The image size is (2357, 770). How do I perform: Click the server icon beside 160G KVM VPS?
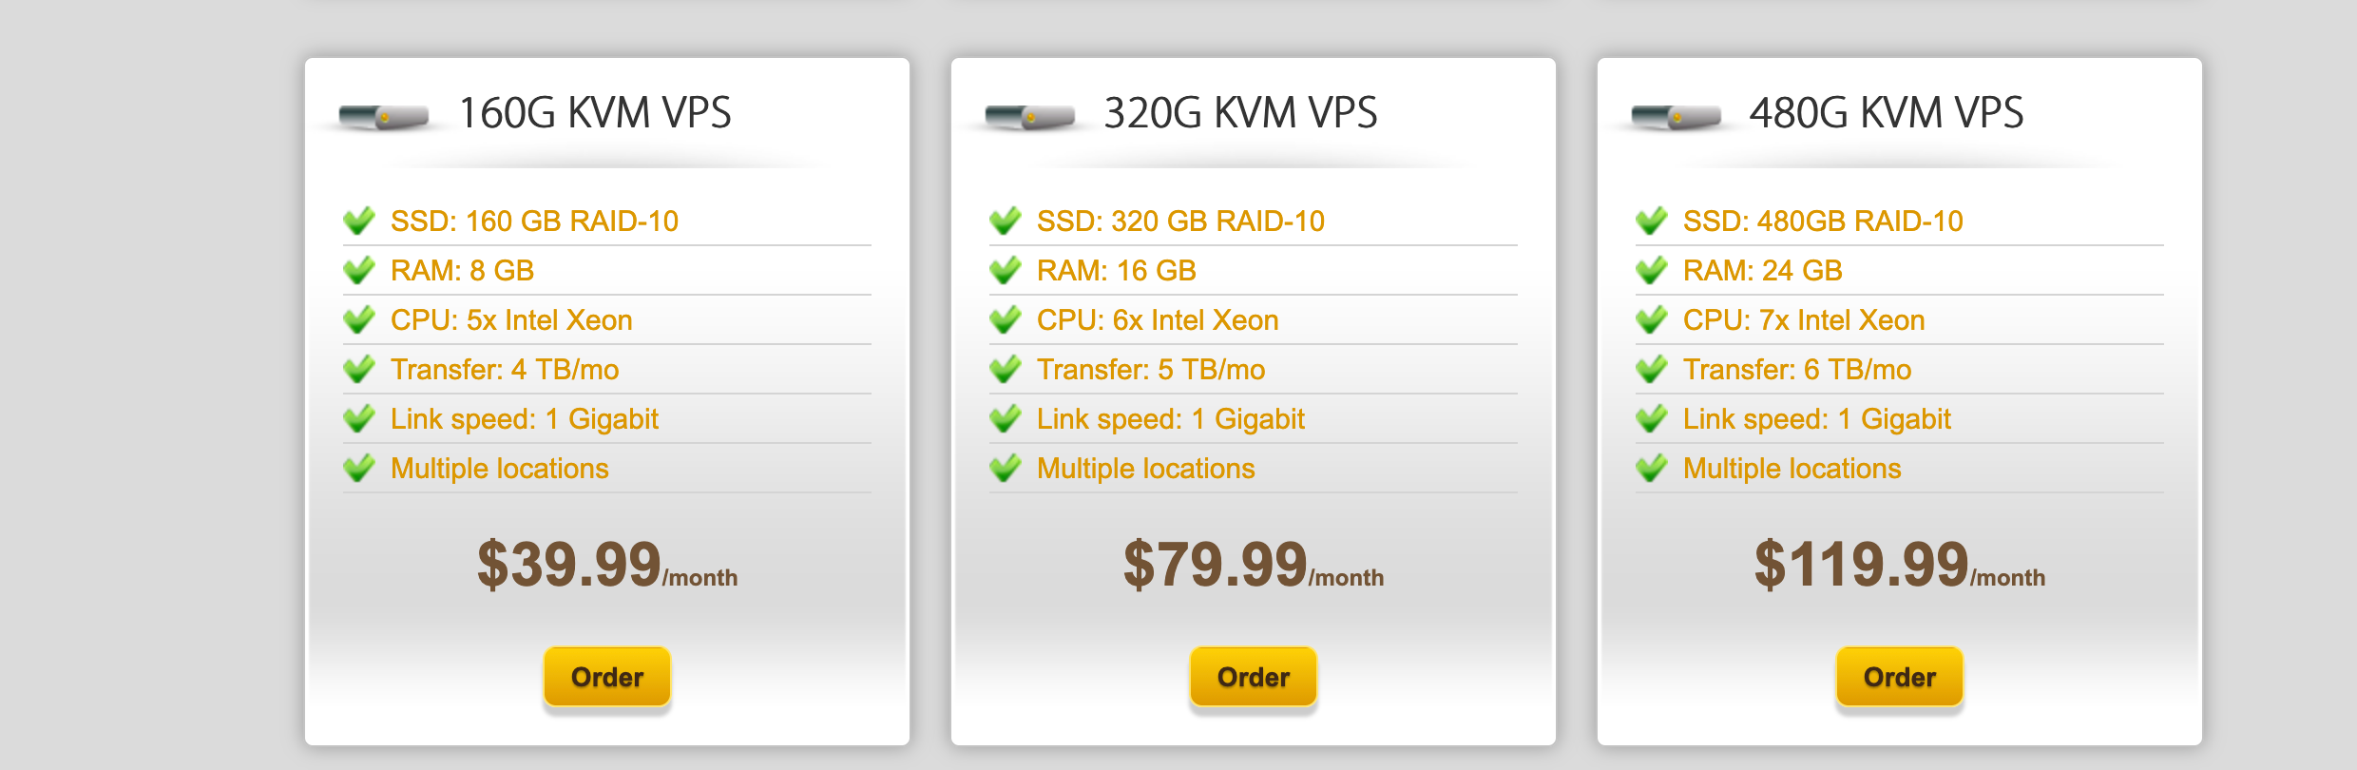[384, 117]
